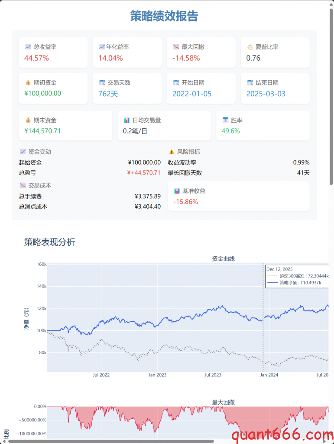Click the calendar icon beside 结束日期

pos(250,83)
